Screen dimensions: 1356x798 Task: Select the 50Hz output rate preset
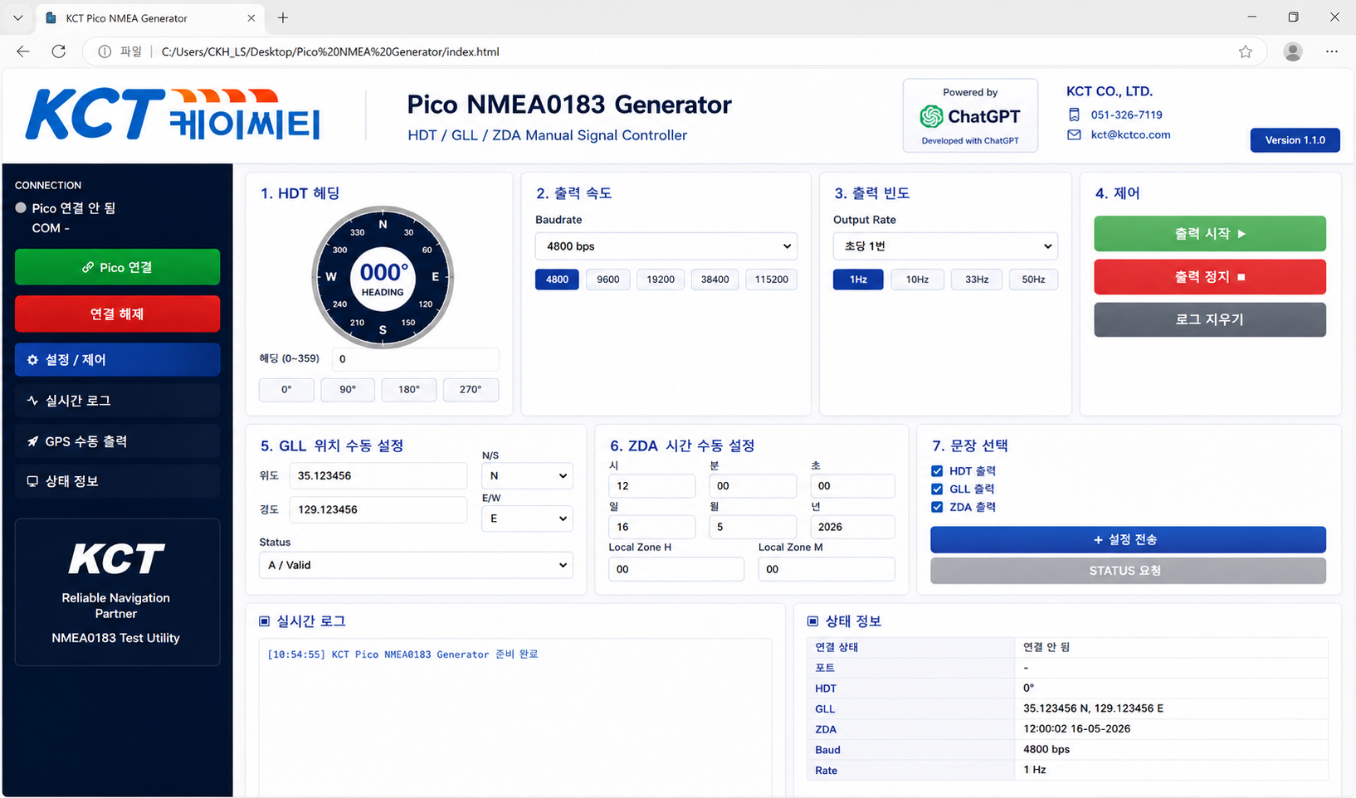click(x=1033, y=280)
